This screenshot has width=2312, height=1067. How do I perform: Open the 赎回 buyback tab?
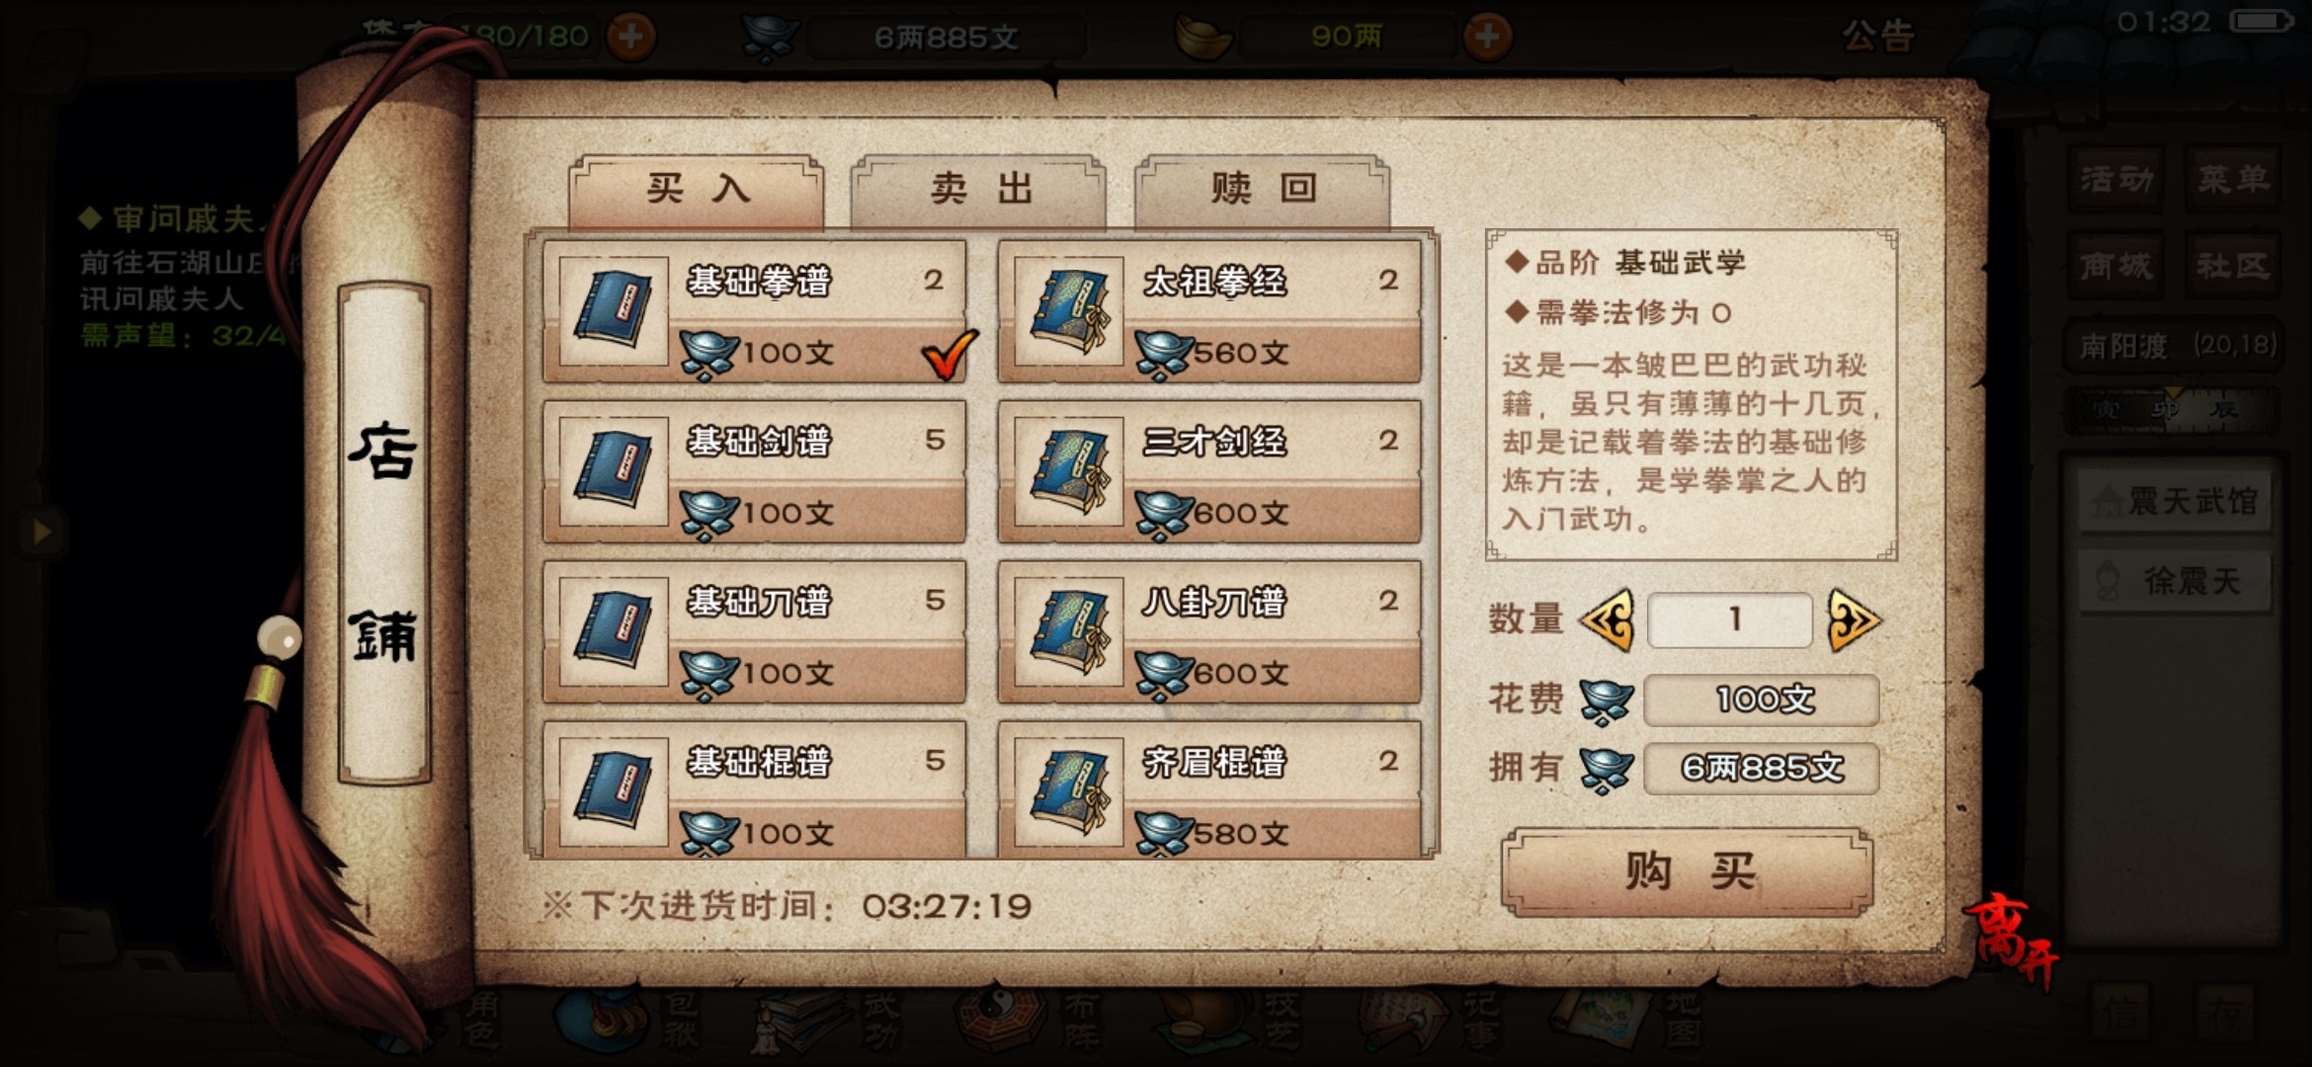(1263, 190)
